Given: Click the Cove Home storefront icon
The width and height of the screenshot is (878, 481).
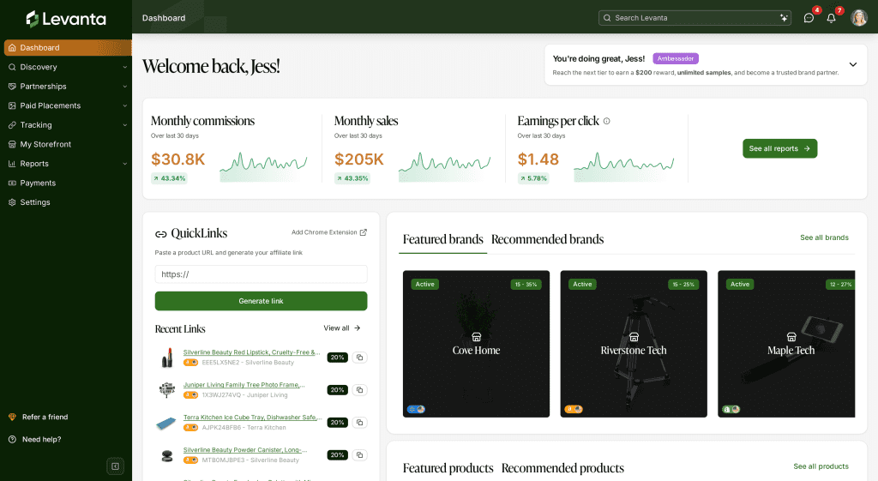Looking at the screenshot, I should (476, 337).
